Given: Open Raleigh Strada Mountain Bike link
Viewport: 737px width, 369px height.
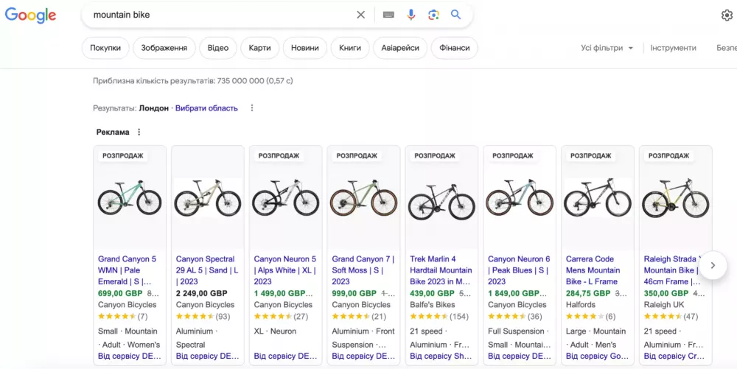Looking at the screenshot, I should click(x=673, y=270).
